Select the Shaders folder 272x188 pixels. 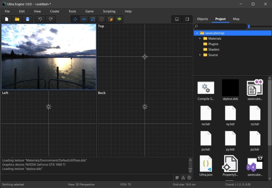[213, 49]
